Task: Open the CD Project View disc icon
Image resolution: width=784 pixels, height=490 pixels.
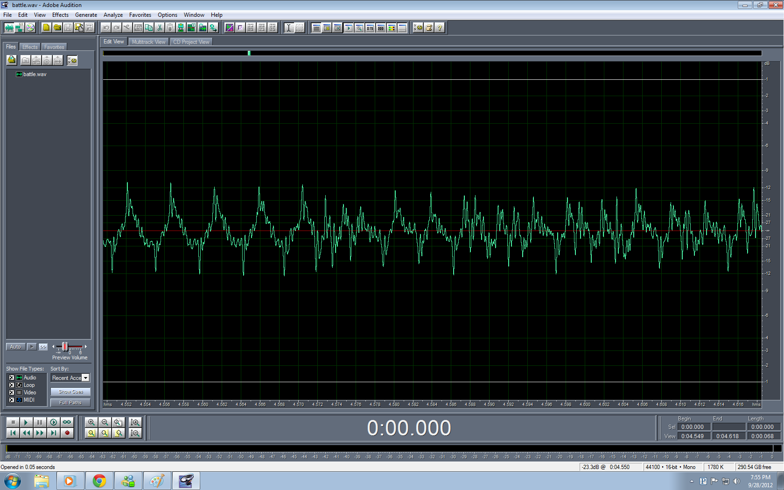Action: point(30,28)
